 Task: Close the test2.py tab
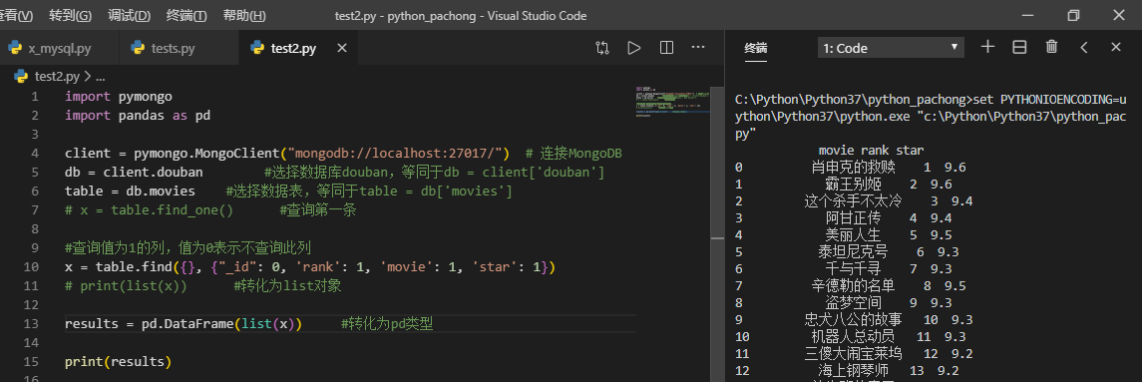pyautogui.click(x=341, y=48)
